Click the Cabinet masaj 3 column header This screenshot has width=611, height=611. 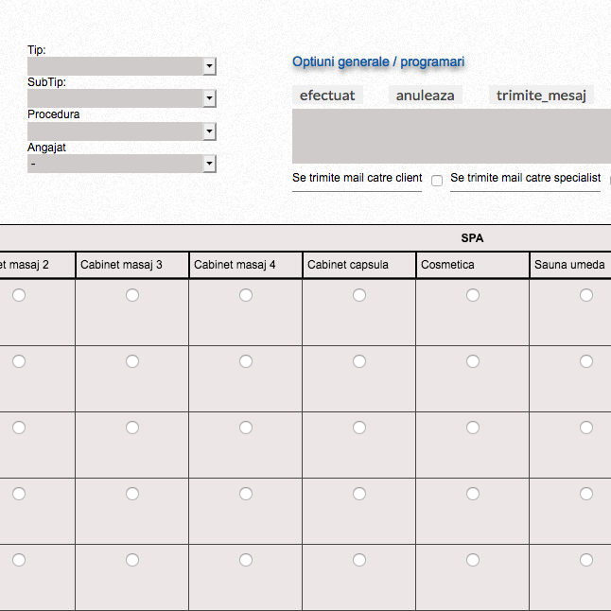pos(131,265)
